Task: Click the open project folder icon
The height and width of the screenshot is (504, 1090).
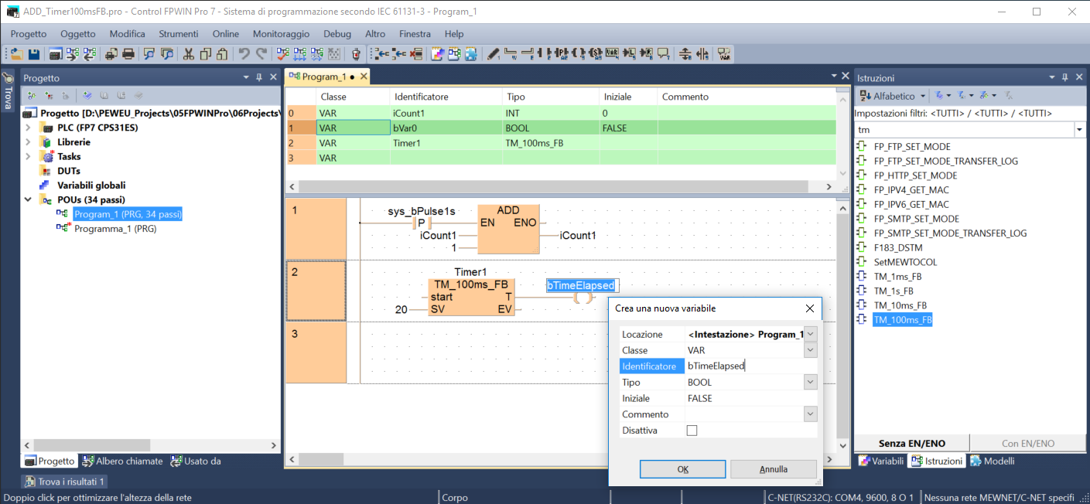Action: point(15,54)
